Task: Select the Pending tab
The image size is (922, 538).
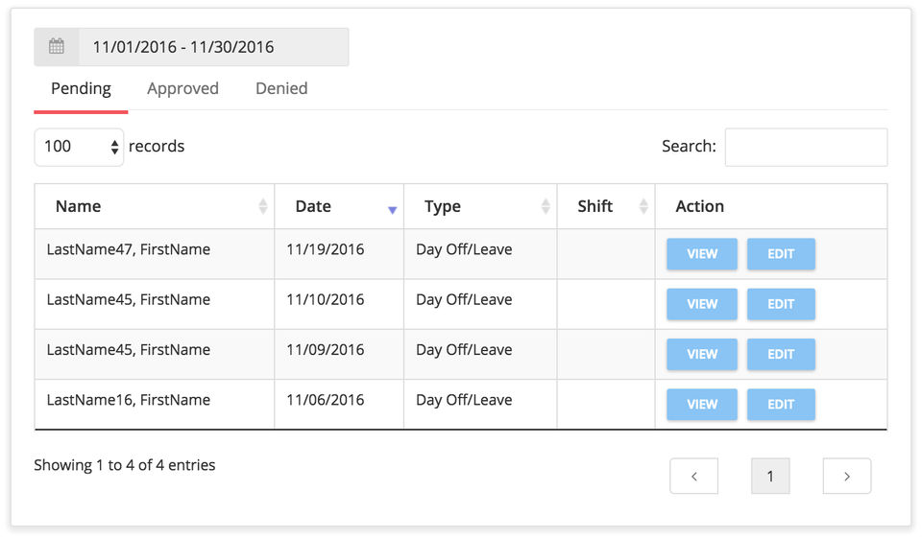Action: point(81,89)
